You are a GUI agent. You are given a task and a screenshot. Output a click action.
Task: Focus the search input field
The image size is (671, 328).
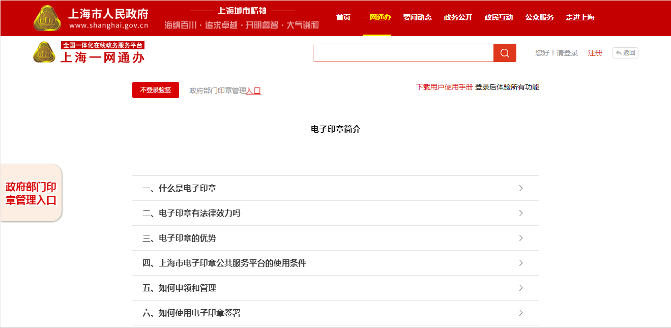403,53
